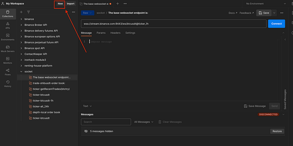Switch to the Message tab
293x146 pixels.
tap(86, 33)
